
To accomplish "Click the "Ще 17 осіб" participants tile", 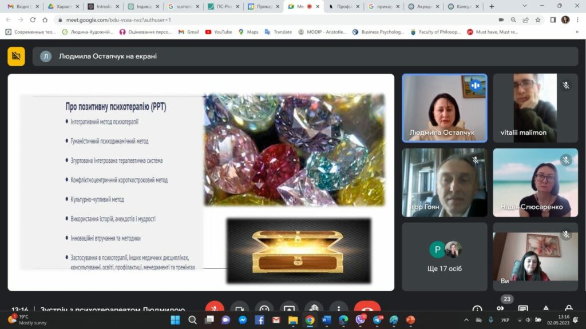I will (x=444, y=256).
